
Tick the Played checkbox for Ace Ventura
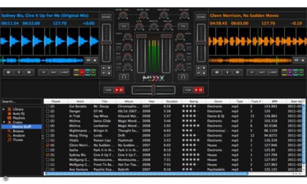click(47, 169)
